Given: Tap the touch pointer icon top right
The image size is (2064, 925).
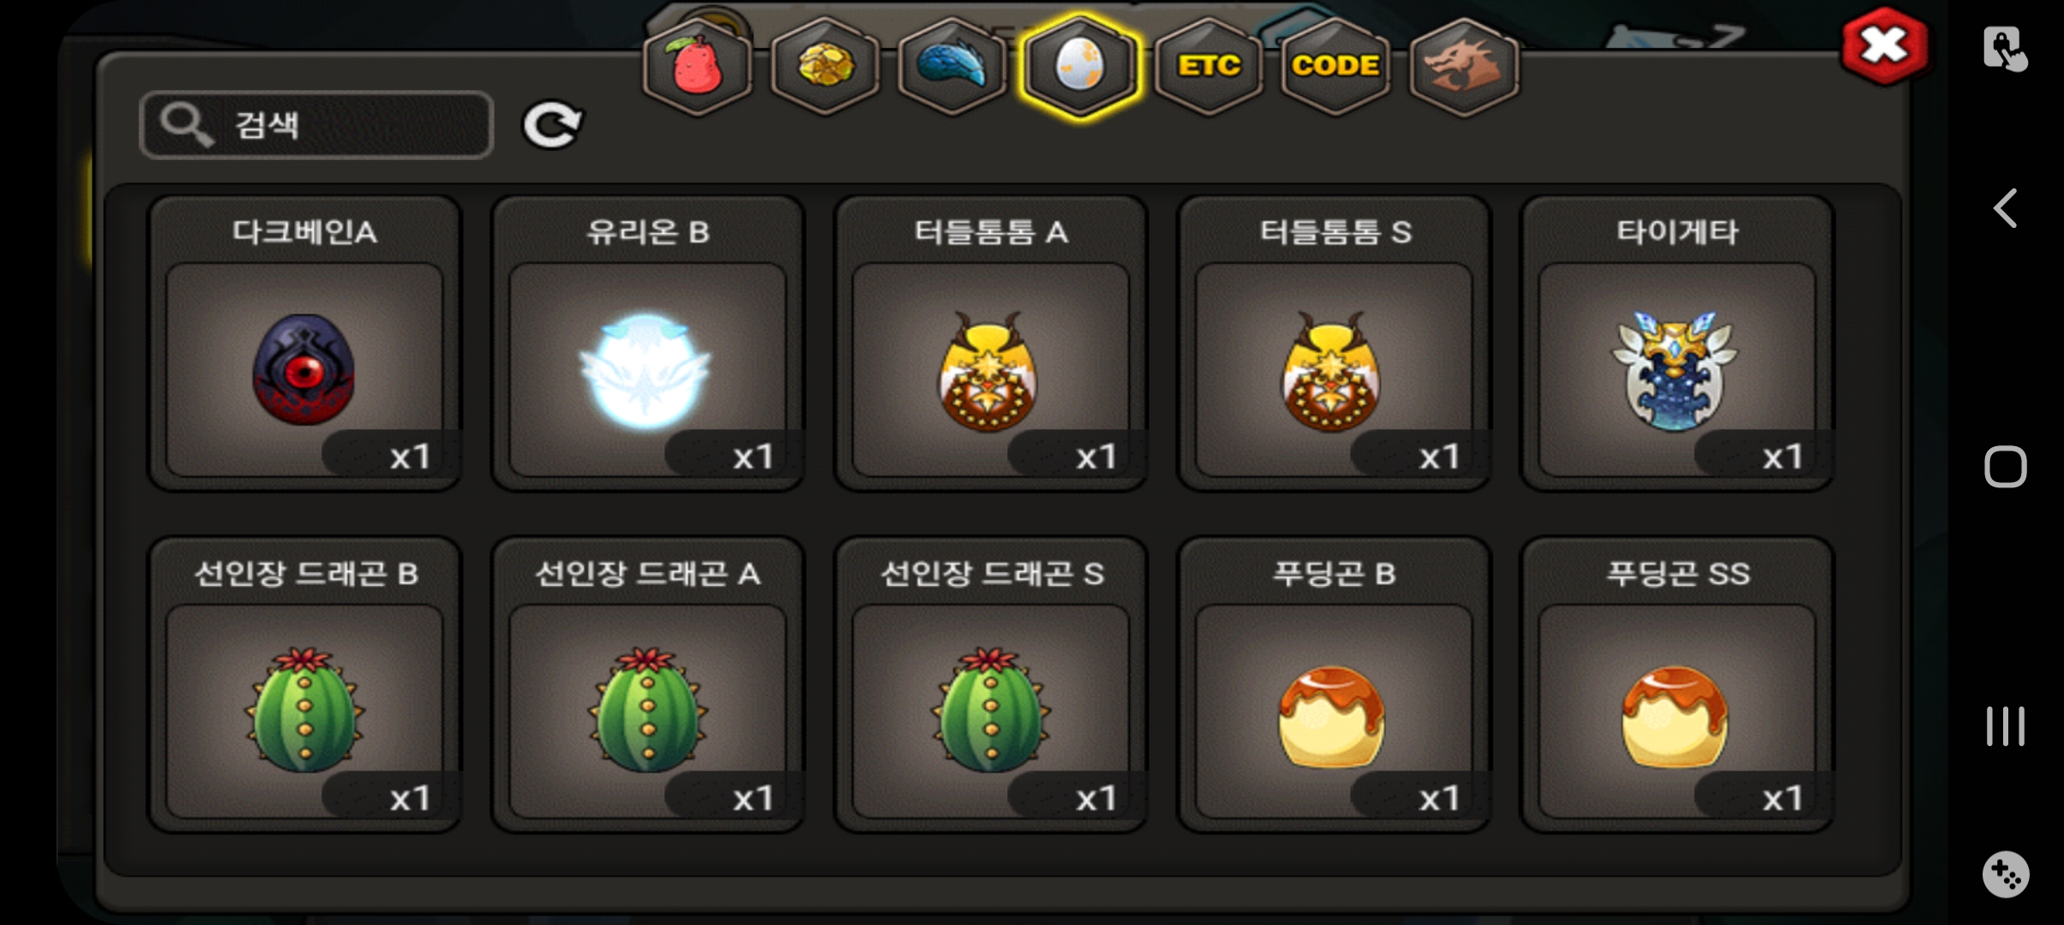Looking at the screenshot, I should (x=2006, y=48).
